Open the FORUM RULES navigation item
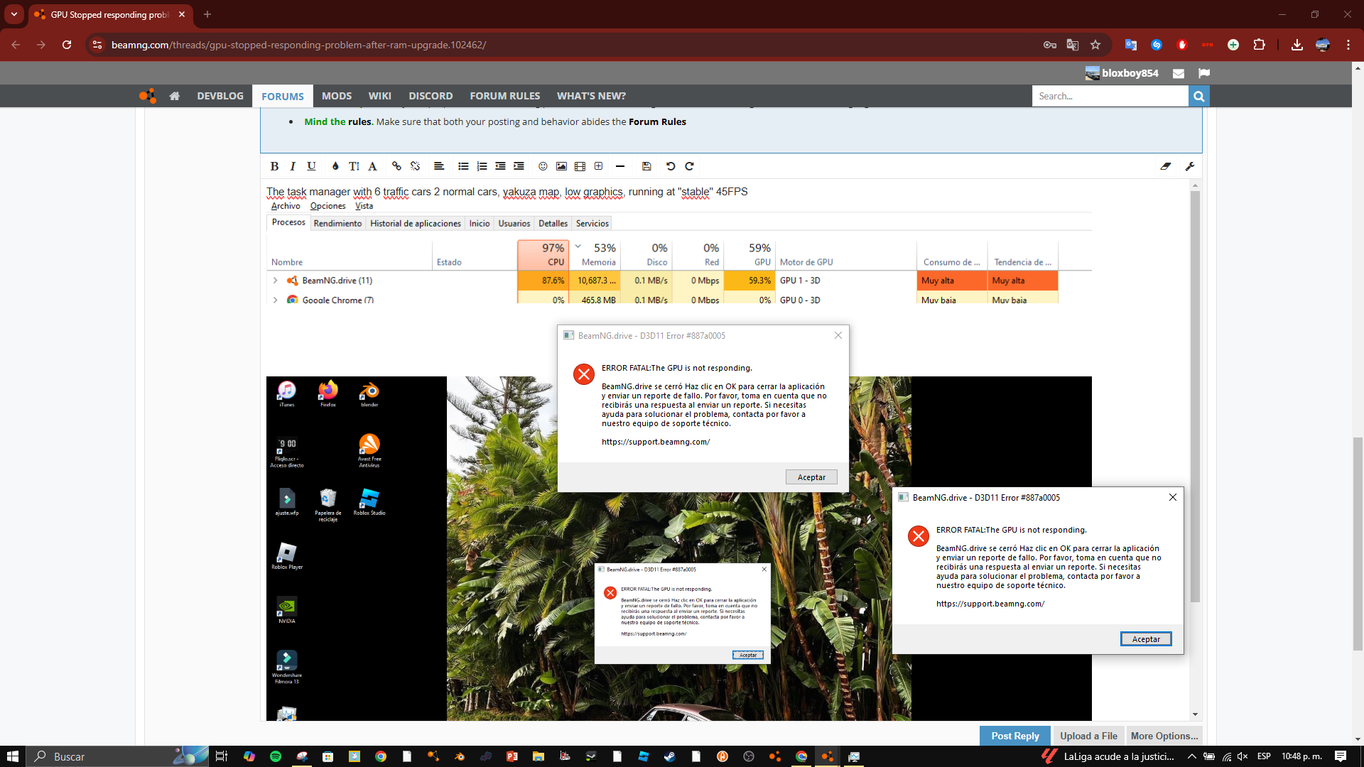 point(505,96)
